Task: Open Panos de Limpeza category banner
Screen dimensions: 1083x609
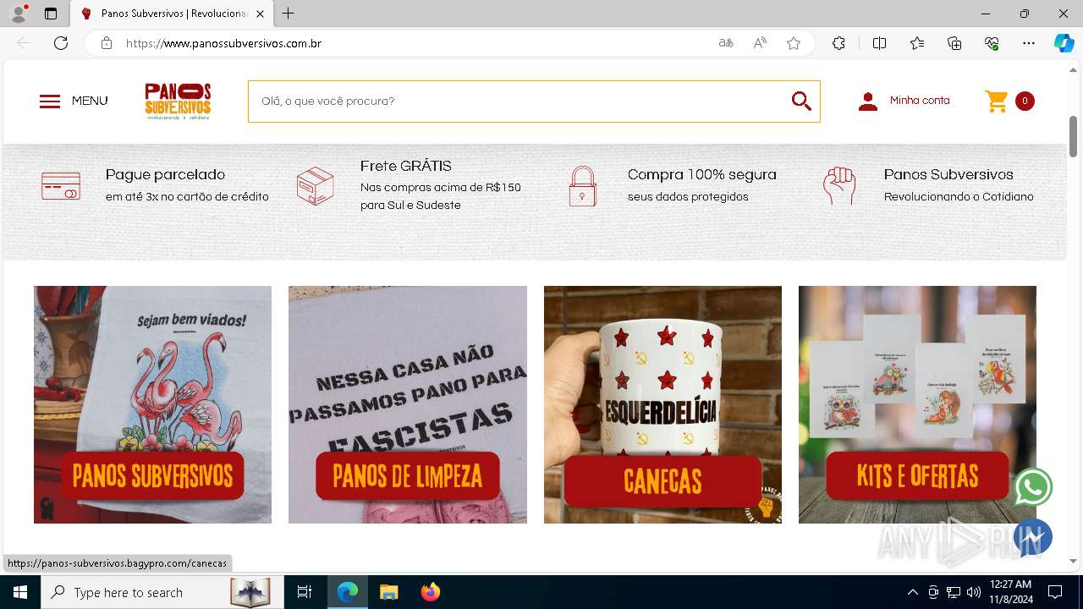Action: [408, 404]
